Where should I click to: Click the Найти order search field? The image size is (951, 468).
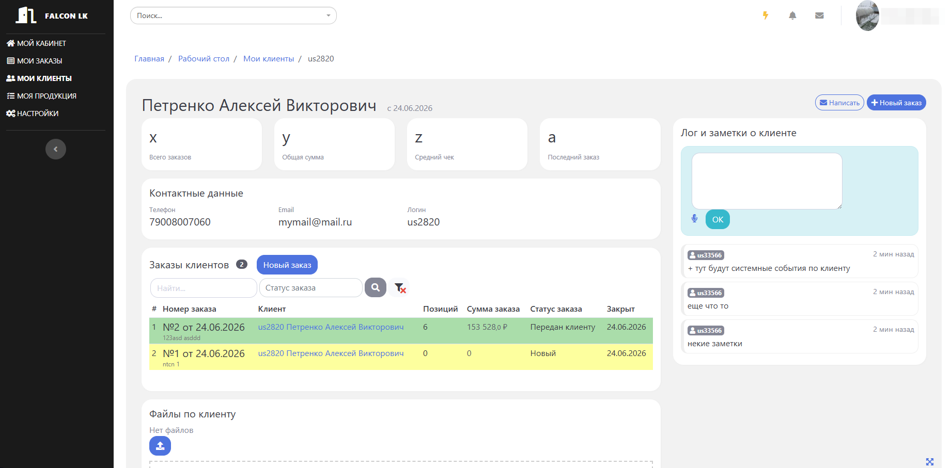pyautogui.click(x=204, y=288)
